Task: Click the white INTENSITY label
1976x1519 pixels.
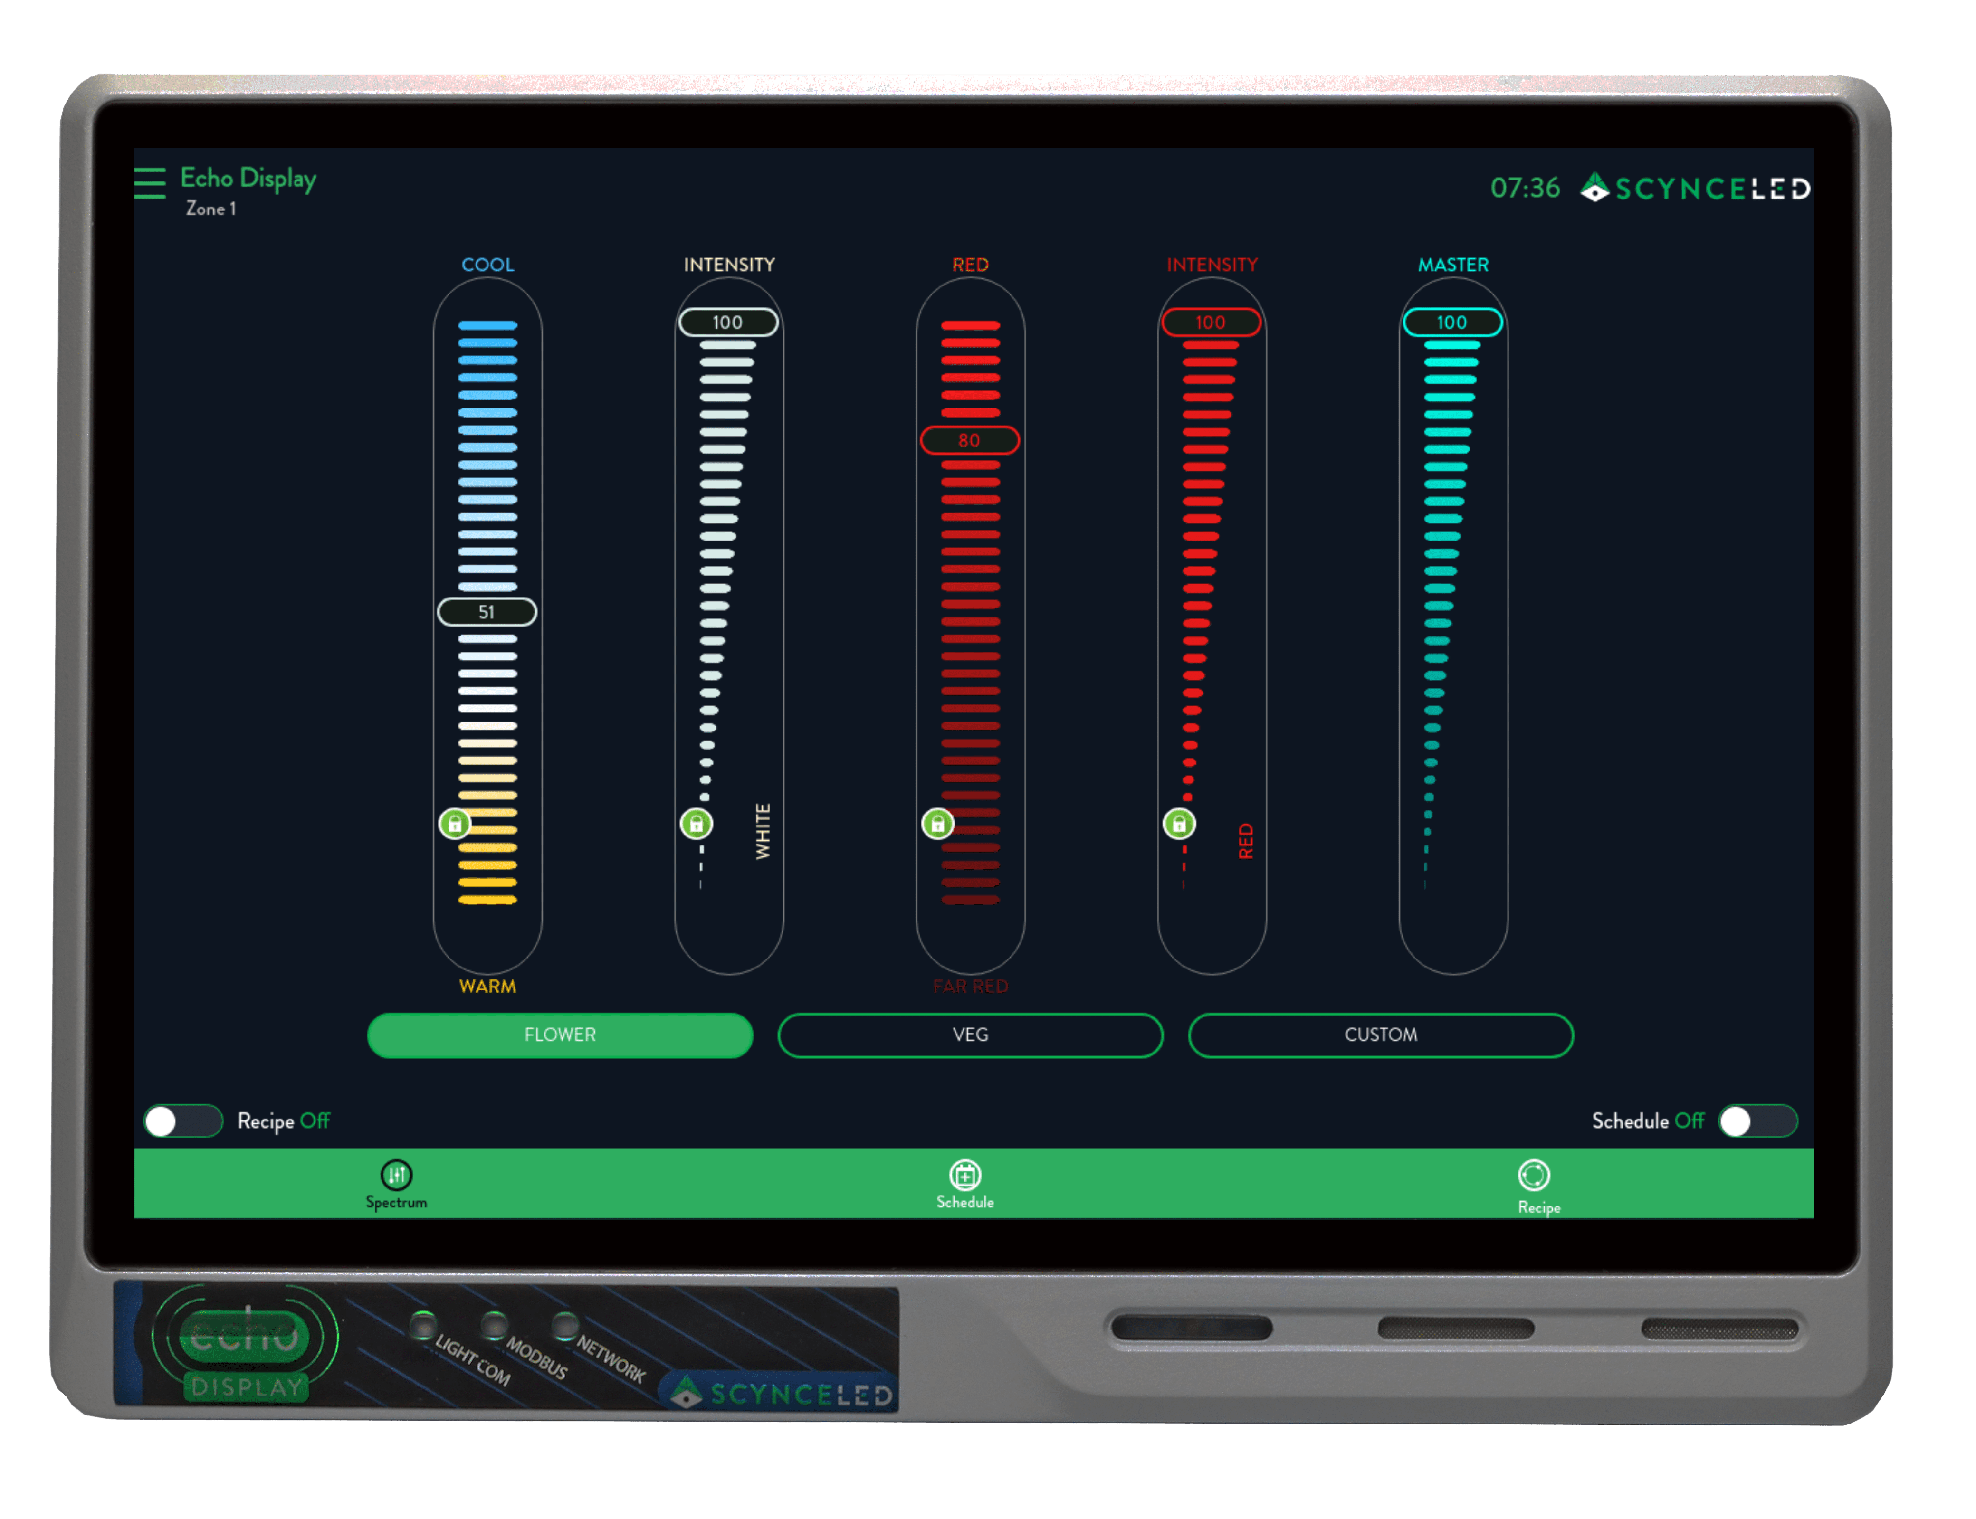Action: click(x=729, y=264)
